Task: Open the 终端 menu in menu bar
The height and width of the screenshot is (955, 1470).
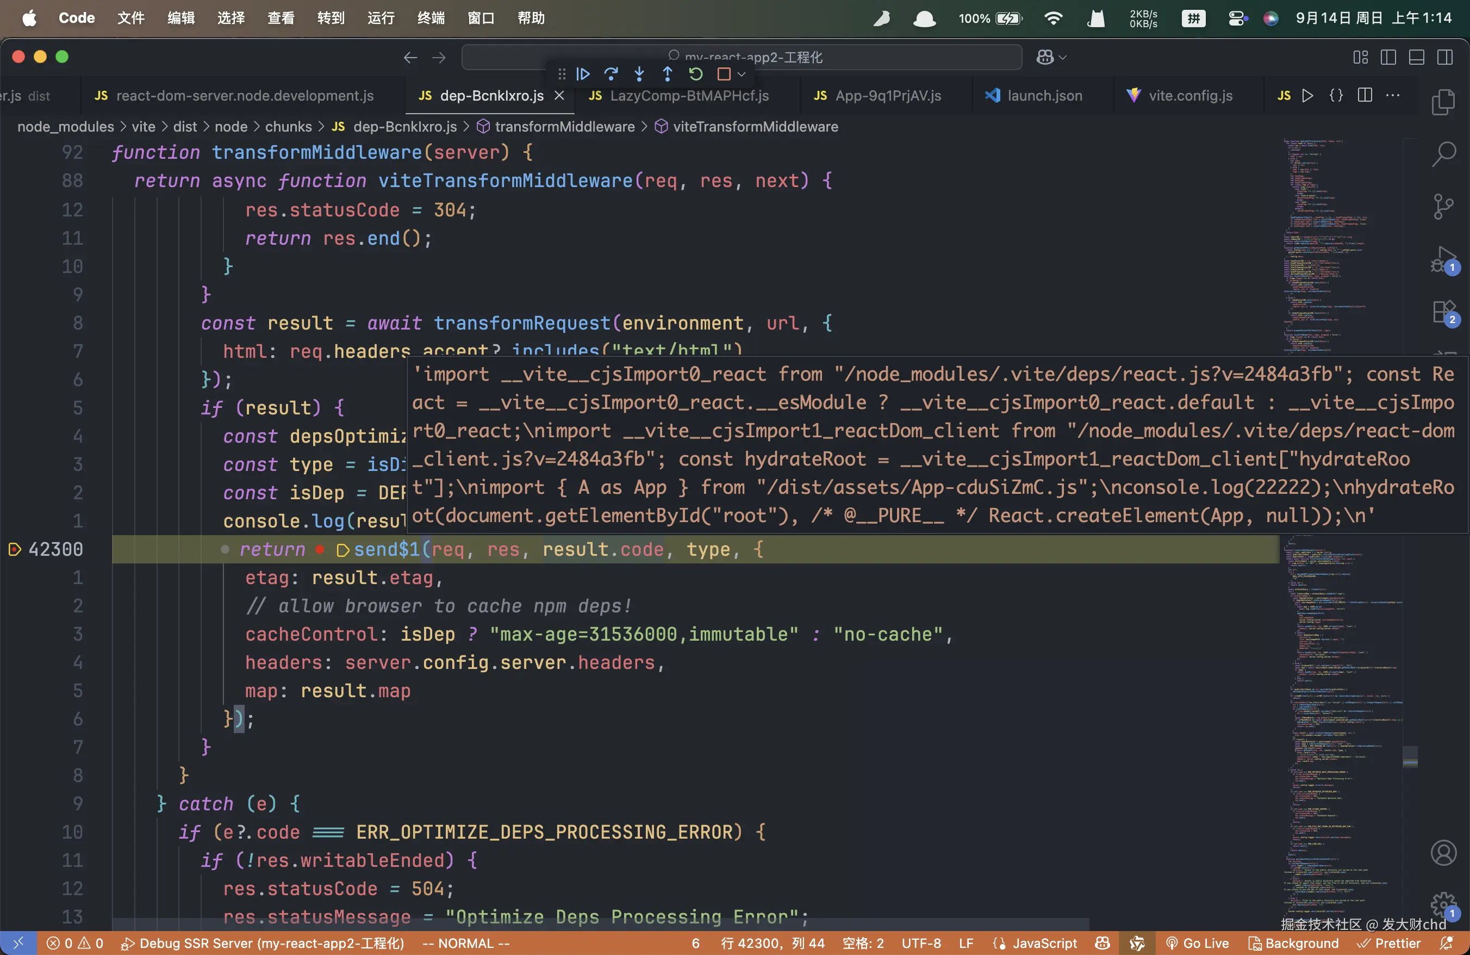Action: [x=431, y=18]
